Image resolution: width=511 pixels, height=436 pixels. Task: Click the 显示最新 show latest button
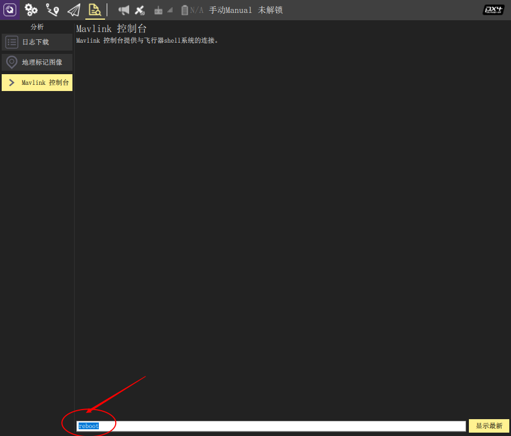[489, 425]
